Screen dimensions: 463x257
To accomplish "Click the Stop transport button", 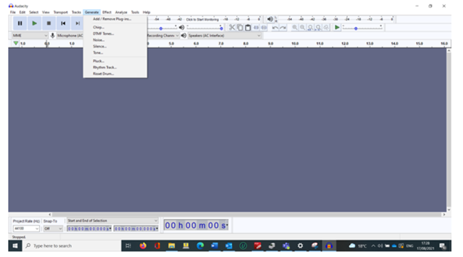I will coord(49,23).
